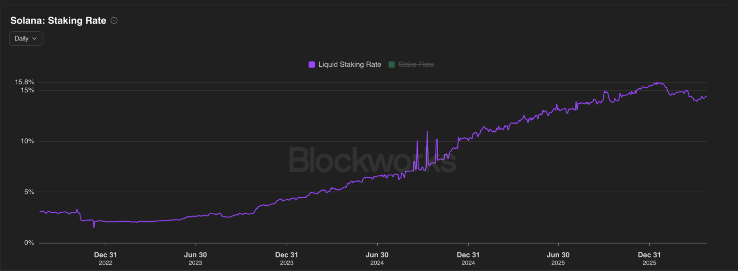Click the 15.8% y-axis maximum label

24,82
